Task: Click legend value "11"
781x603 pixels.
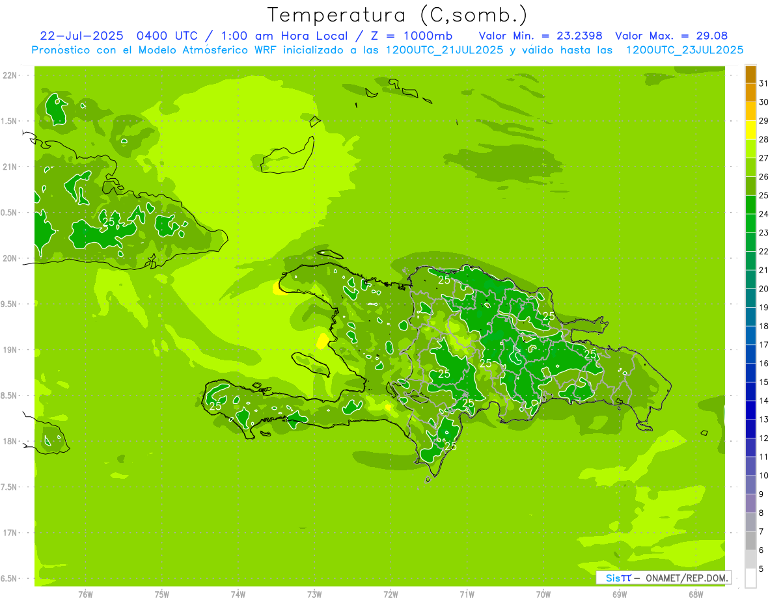Action: pyautogui.click(x=764, y=457)
